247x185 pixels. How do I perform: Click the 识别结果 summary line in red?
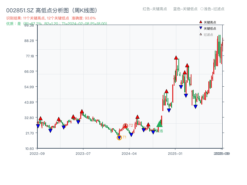51,18
